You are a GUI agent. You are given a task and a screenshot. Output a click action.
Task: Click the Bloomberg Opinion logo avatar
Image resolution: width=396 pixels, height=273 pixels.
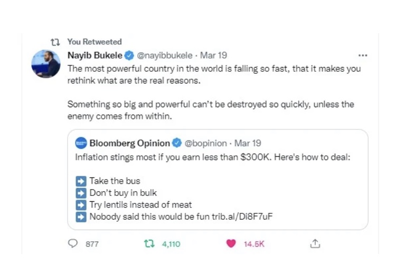(81, 143)
